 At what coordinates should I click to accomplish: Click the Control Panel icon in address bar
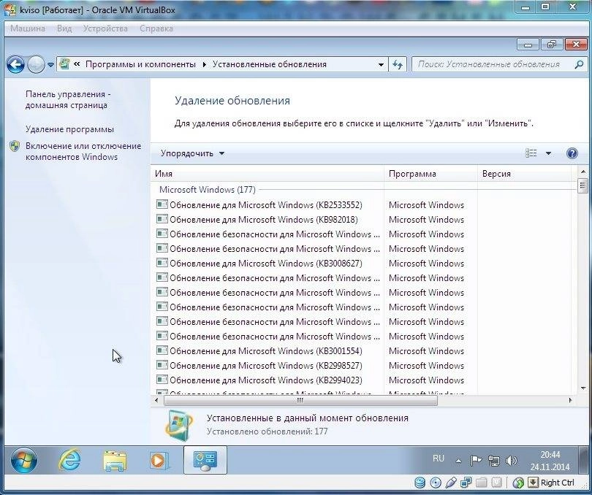65,64
